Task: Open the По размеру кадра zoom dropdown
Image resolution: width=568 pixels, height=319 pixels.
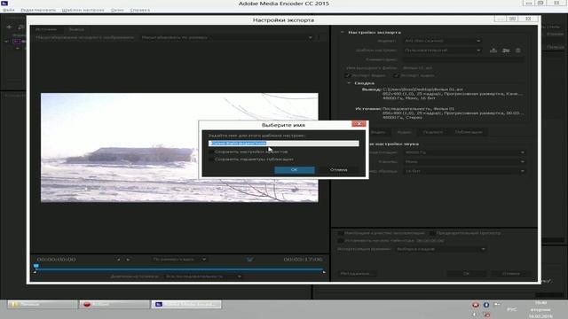Action: click(179, 260)
